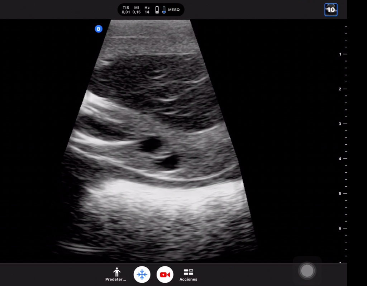
Task: Click the 5 cm depth scale marker
Action: [342, 193]
